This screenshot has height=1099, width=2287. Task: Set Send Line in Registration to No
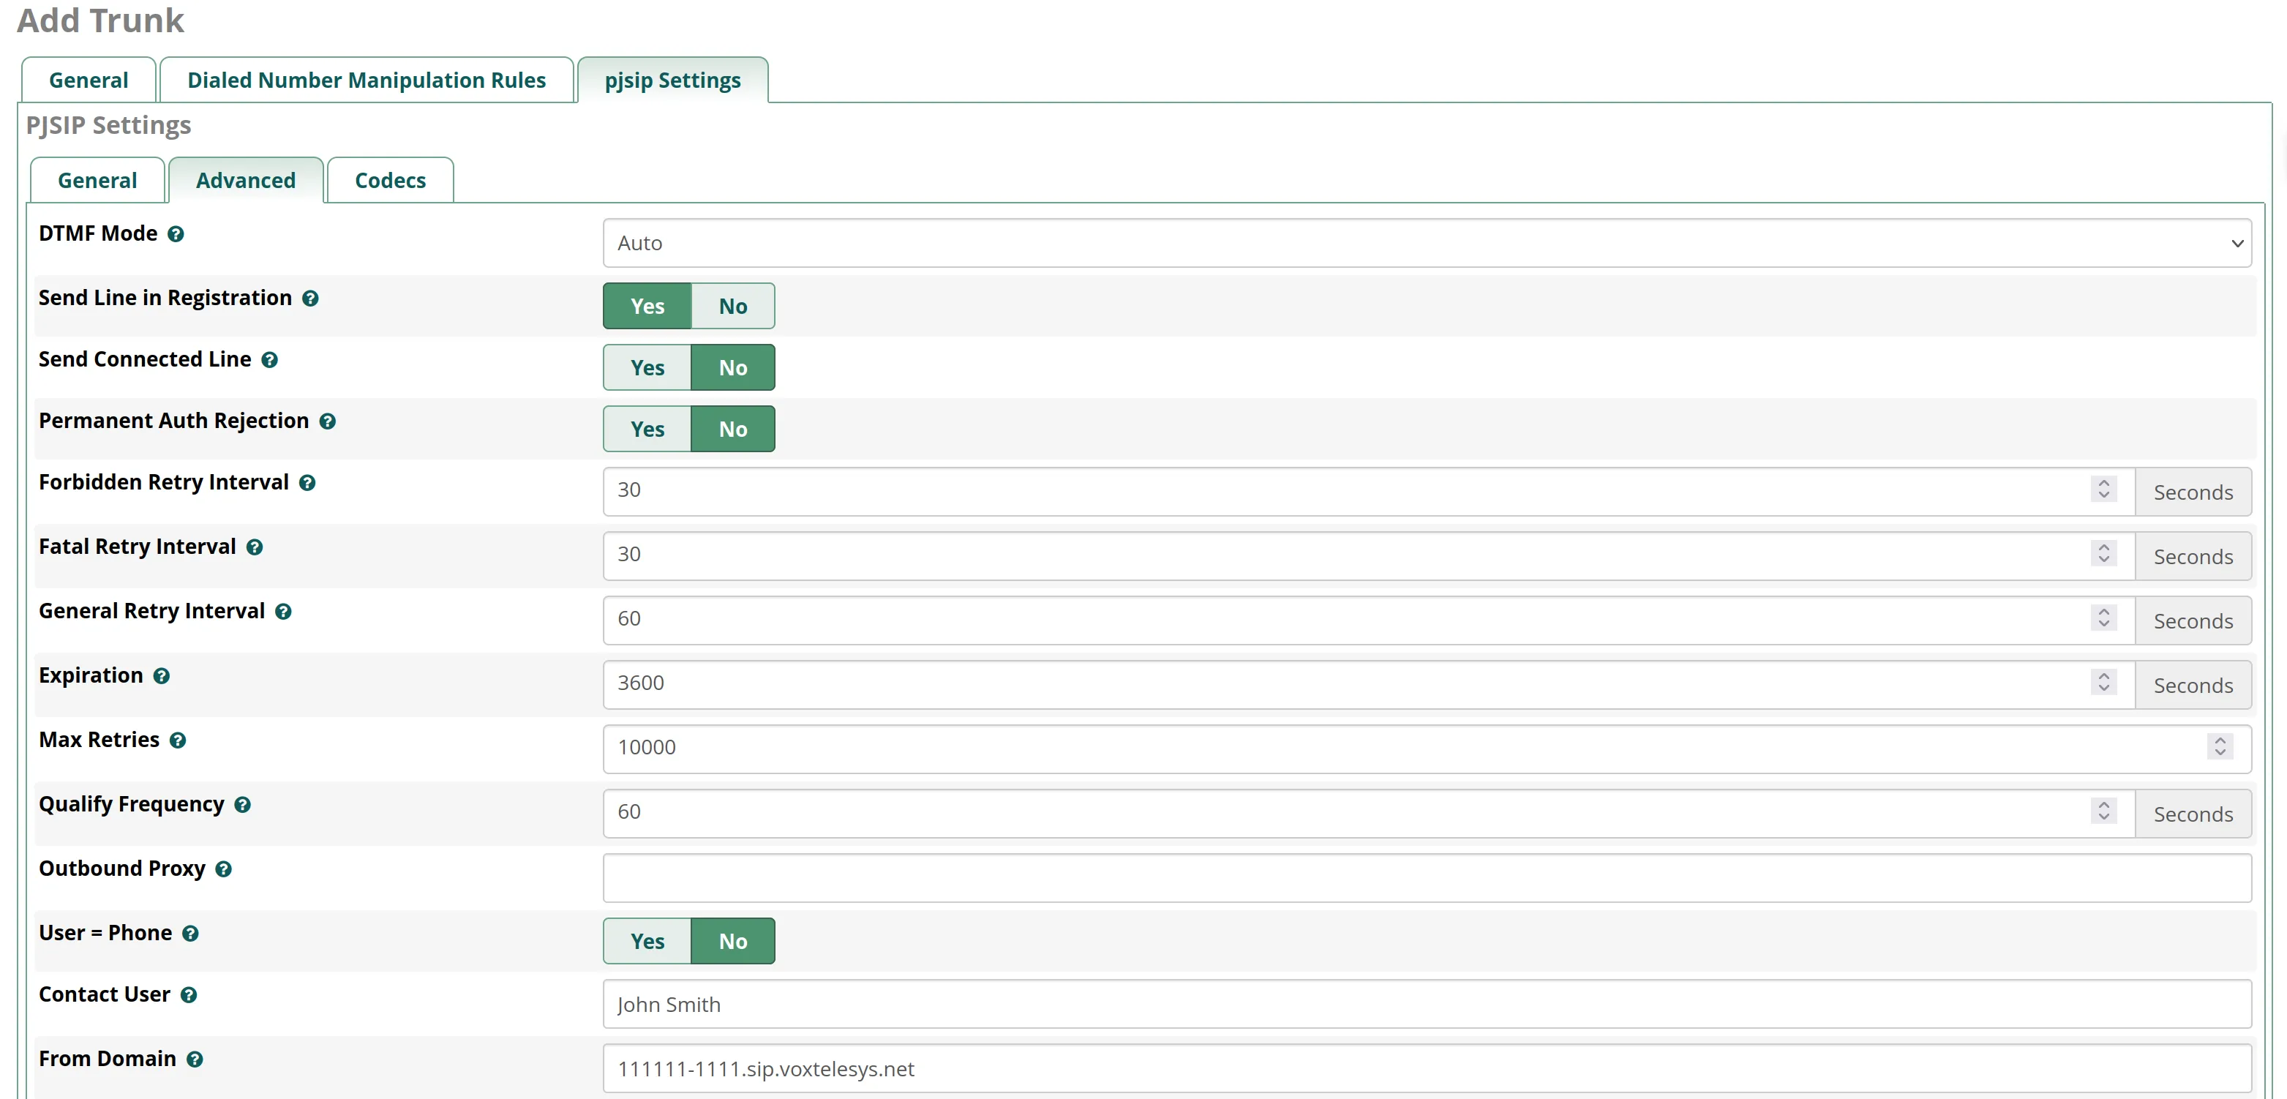(732, 307)
